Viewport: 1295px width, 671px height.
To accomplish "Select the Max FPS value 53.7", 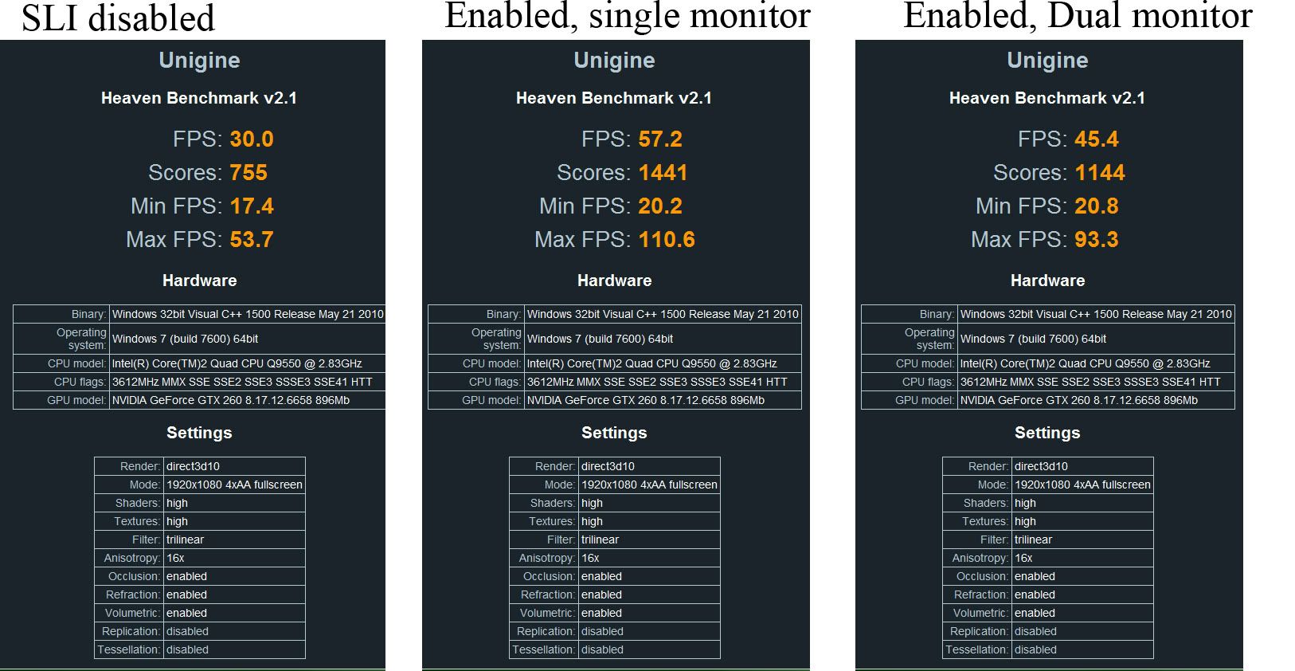I will pyautogui.click(x=252, y=239).
